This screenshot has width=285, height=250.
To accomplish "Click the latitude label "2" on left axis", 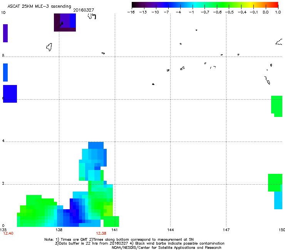I will (3, 183).
